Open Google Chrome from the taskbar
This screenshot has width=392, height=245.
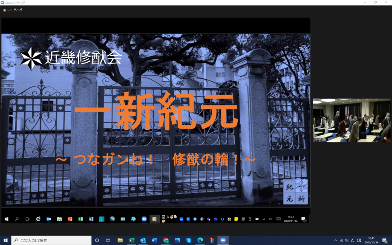pos(166,240)
